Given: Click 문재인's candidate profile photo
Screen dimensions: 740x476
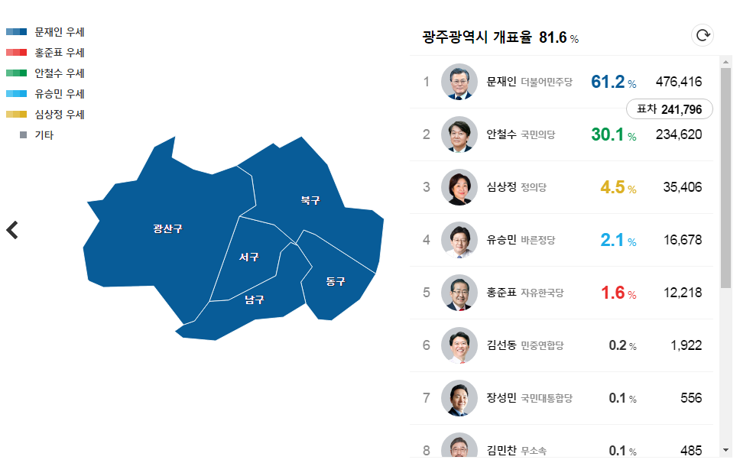Looking at the screenshot, I should pos(459,82).
